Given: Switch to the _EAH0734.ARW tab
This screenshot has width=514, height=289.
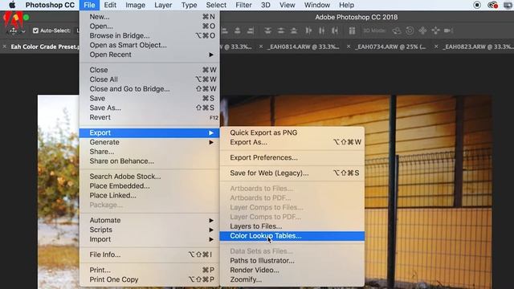Looking at the screenshot, I should click(390, 47).
